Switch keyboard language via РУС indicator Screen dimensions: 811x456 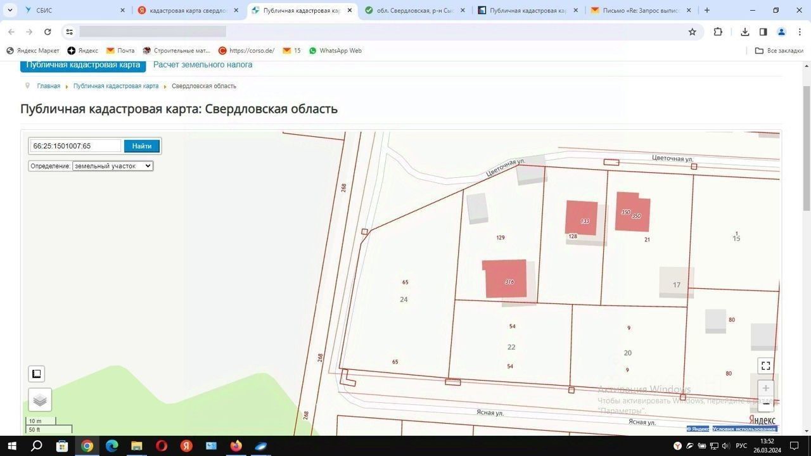coord(742,446)
